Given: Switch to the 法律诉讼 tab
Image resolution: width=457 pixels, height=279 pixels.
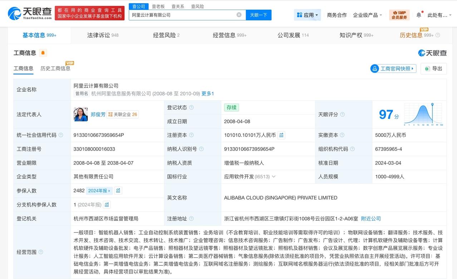Looking at the screenshot, I should [103, 35].
